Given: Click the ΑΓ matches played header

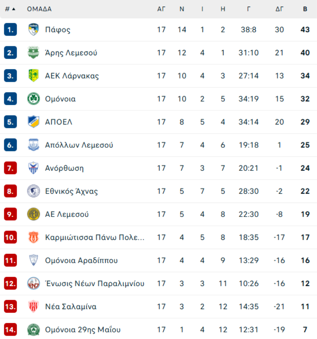Looking at the screenshot, I should point(161,9).
